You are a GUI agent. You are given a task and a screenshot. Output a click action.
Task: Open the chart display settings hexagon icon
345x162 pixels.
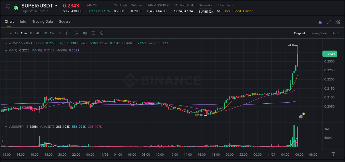tap(102, 33)
